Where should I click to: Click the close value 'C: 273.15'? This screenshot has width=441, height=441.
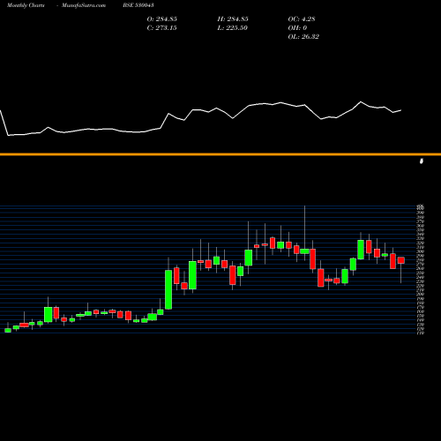tap(162, 28)
